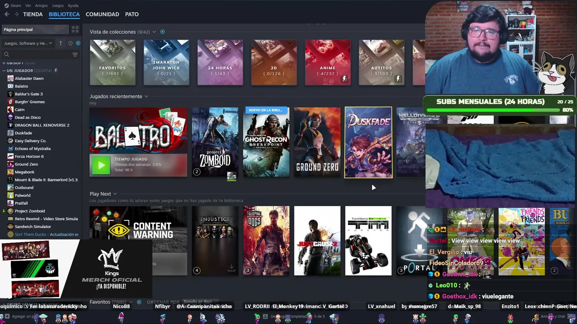Open the Amigos menu
The width and height of the screenshot is (577, 324).
coord(41,5)
